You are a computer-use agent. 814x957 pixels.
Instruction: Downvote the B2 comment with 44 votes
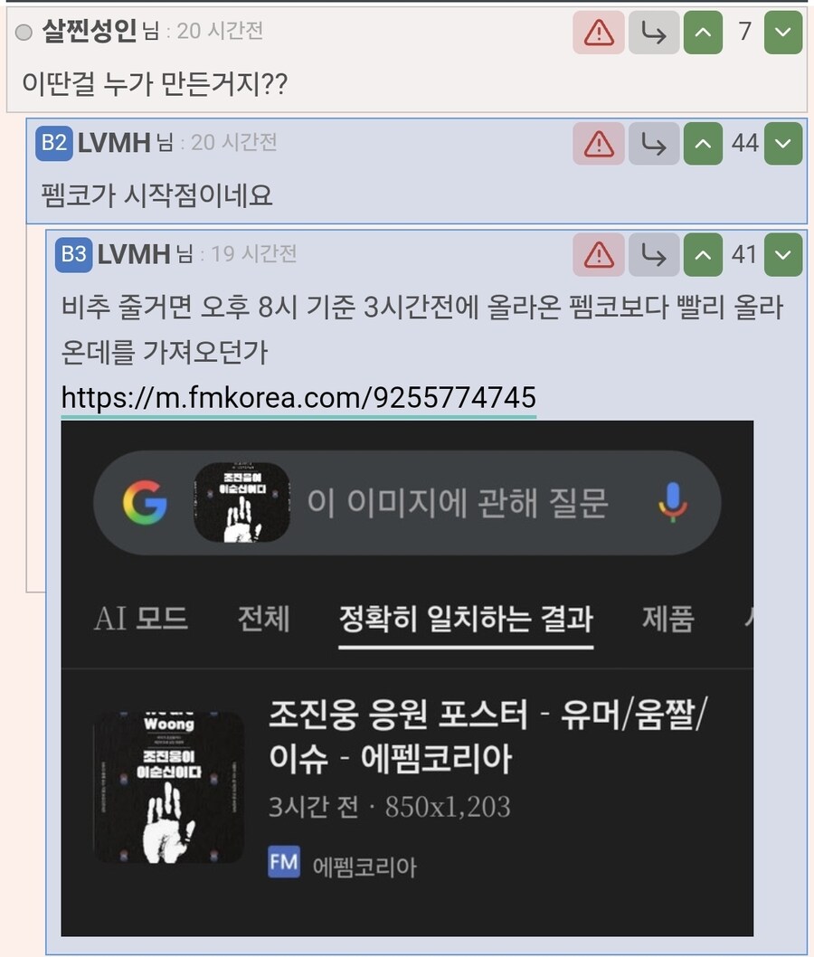click(783, 144)
